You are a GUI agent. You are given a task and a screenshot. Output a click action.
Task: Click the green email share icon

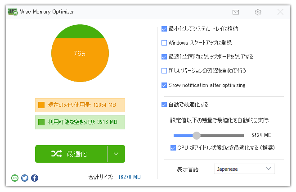point(15,178)
